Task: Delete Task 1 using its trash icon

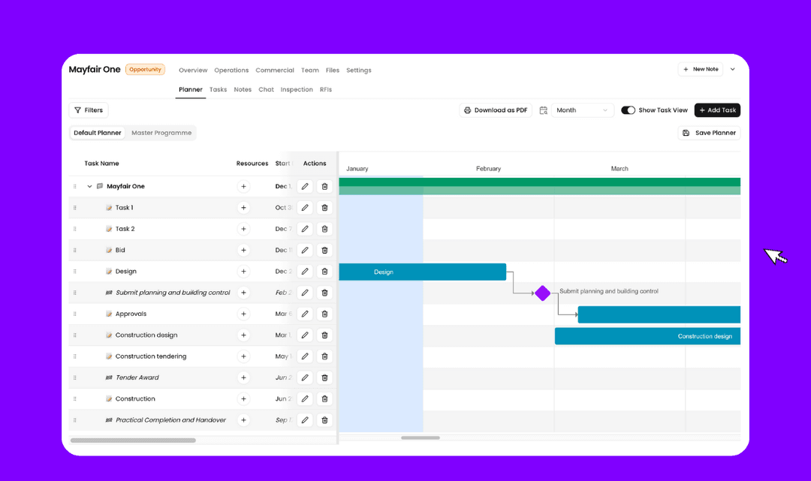Action: (324, 207)
